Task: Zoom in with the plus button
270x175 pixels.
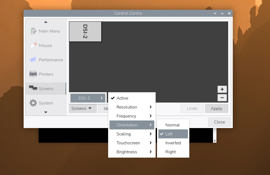Action: (x=222, y=89)
